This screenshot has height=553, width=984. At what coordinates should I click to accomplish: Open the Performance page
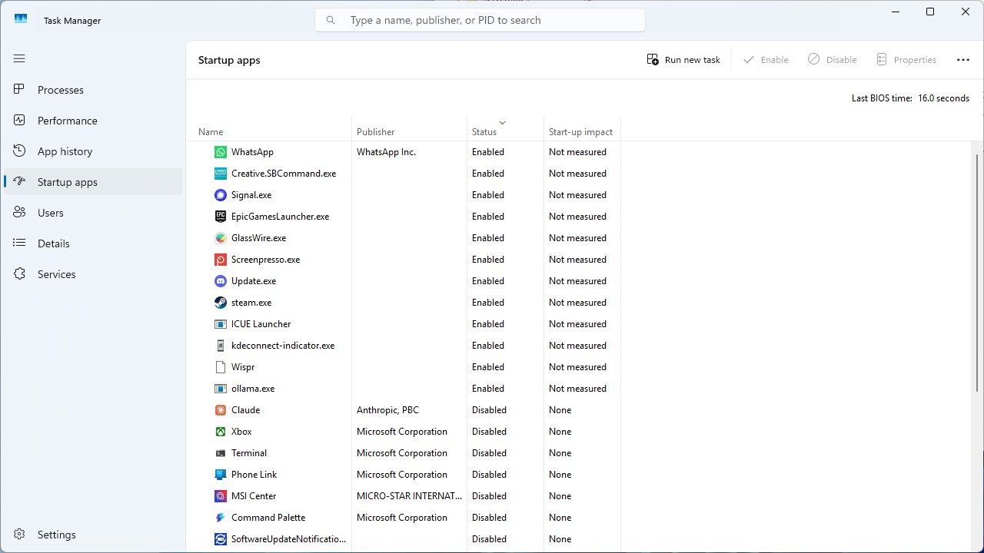point(93,121)
